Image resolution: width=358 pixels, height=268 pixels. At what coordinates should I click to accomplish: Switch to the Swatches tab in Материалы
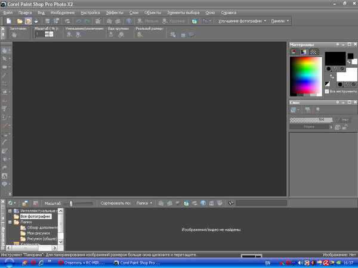(313, 52)
